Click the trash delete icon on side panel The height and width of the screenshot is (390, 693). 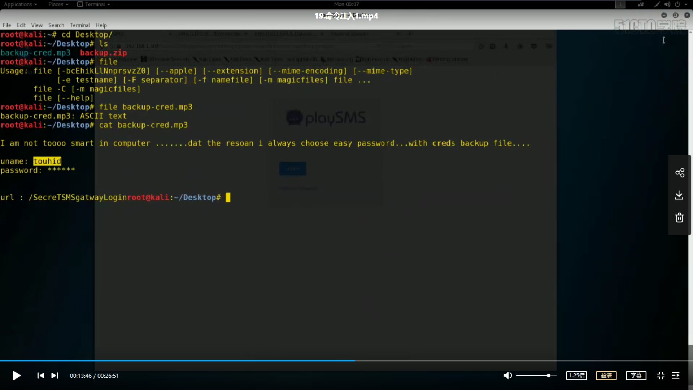679,218
